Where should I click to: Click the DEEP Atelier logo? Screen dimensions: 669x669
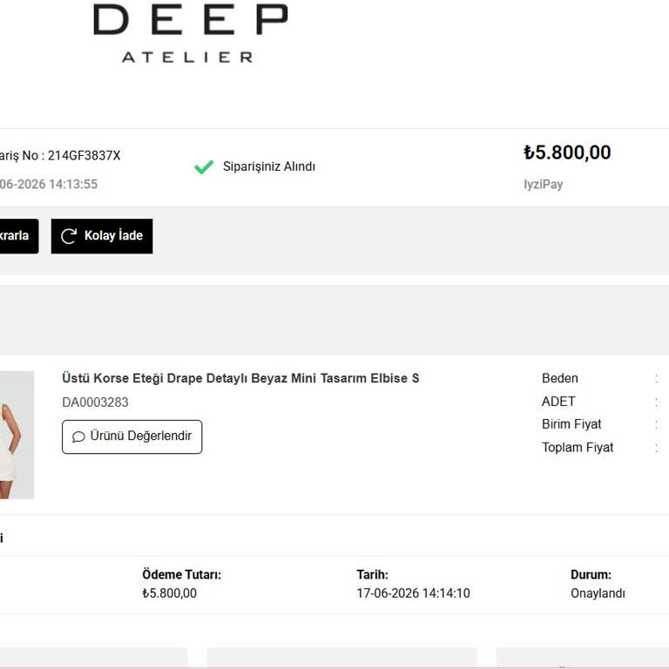click(190, 33)
